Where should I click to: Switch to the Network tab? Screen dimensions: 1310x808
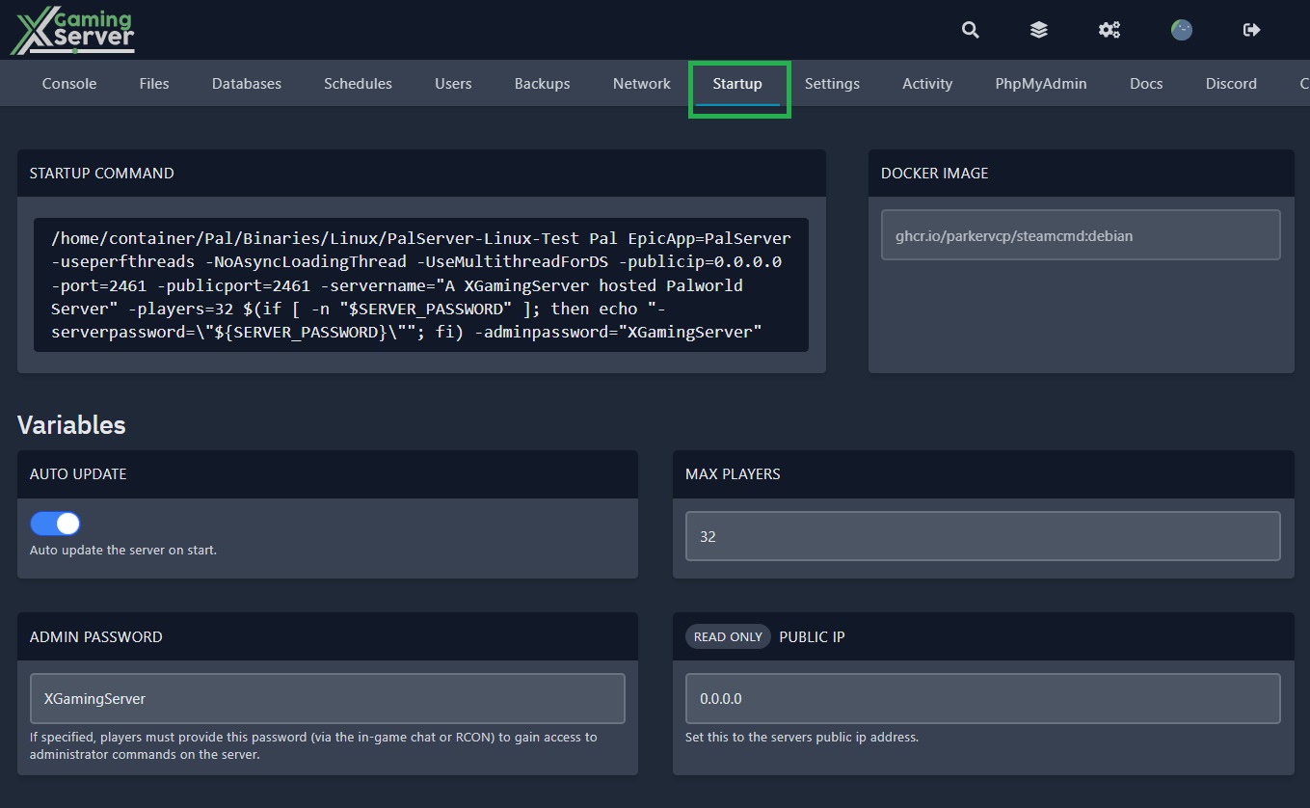641,83
